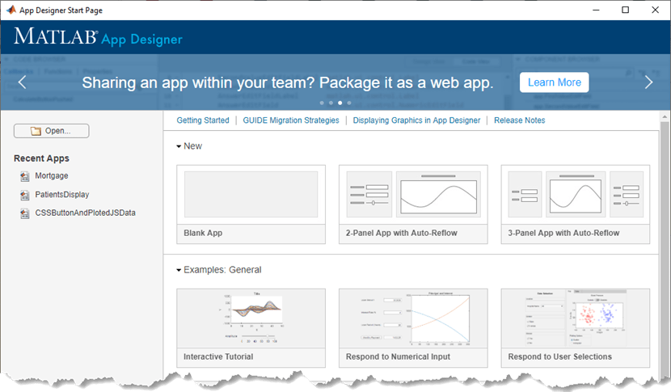This screenshot has height=392, width=671.
Task: Open Displaying Graphics in App Designer link
Action: (x=416, y=120)
